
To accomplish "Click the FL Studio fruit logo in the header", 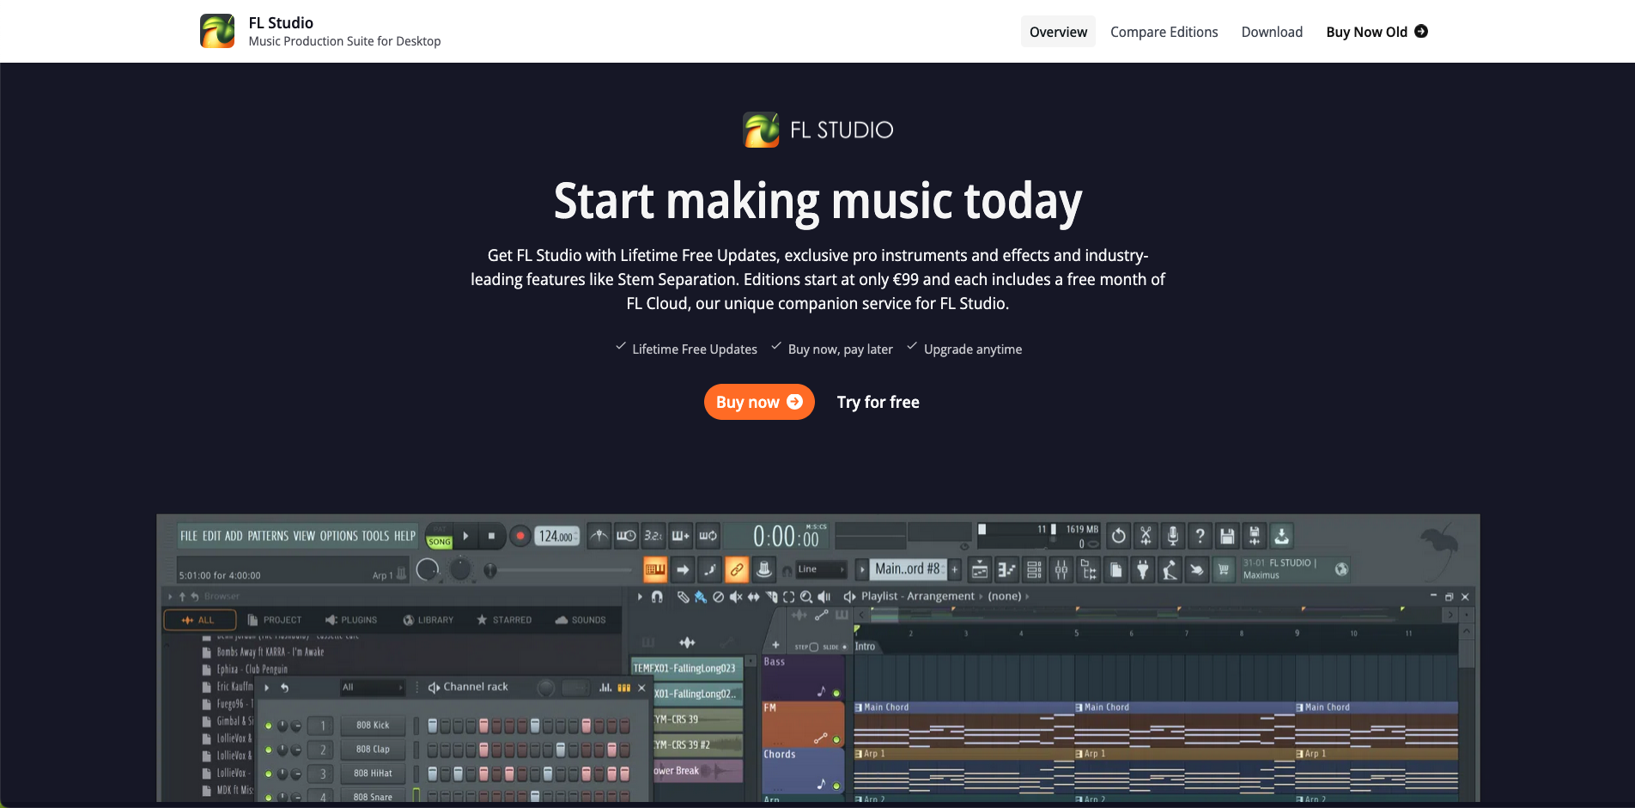I will coord(217,31).
